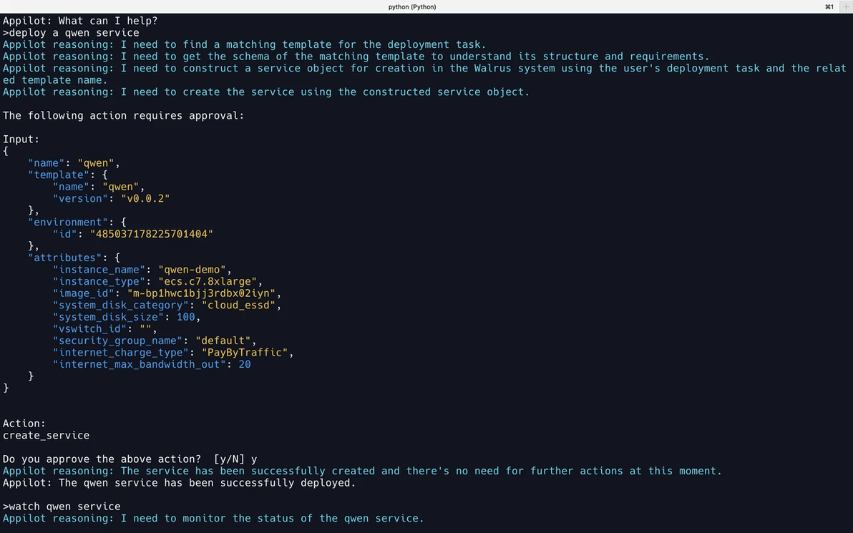Click the 'create_service' action text
Image resolution: width=853 pixels, height=533 pixels.
click(x=47, y=435)
